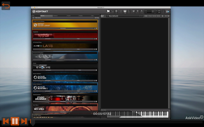Viewport: 204px width, 127px height.
Task: Open settings gear for Factory Library
Action: (96, 28)
